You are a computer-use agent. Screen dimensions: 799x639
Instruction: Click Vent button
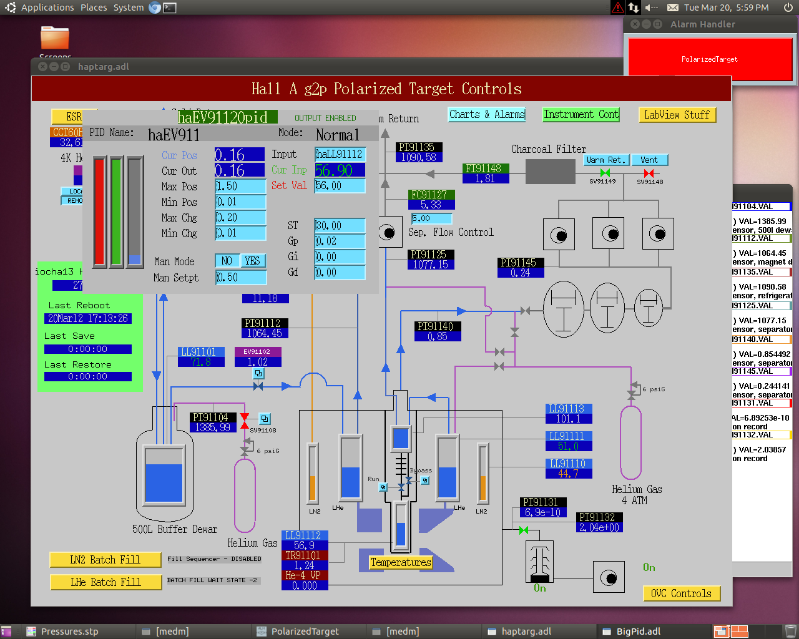pyautogui.click(x=649, y=160)
